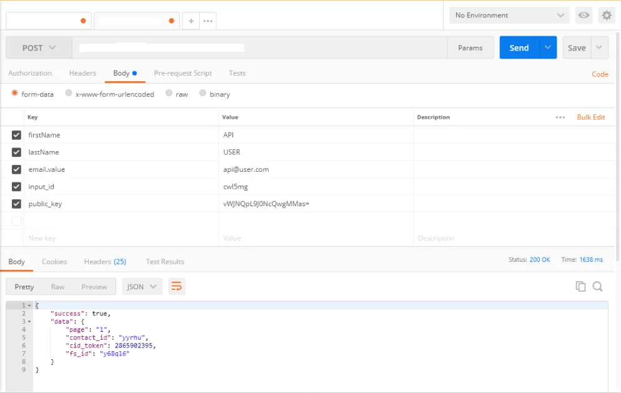Add a new request tab with plus icon
Image resolution: width=621 pixels, height=393 pixels.
click(x=191, y=21)
